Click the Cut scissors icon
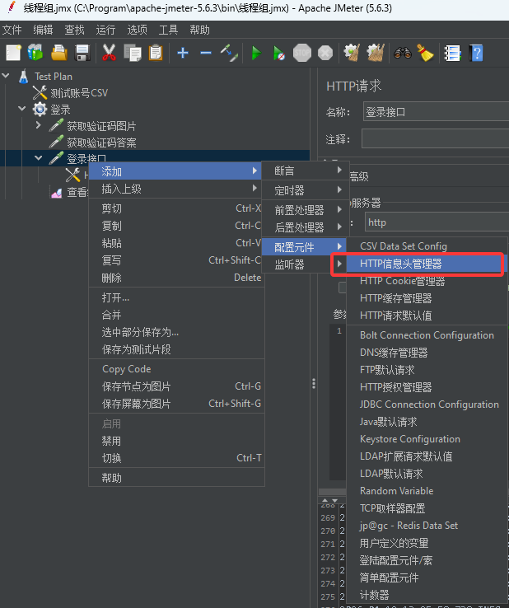The image size is (509, 608). tap(109, 53)
